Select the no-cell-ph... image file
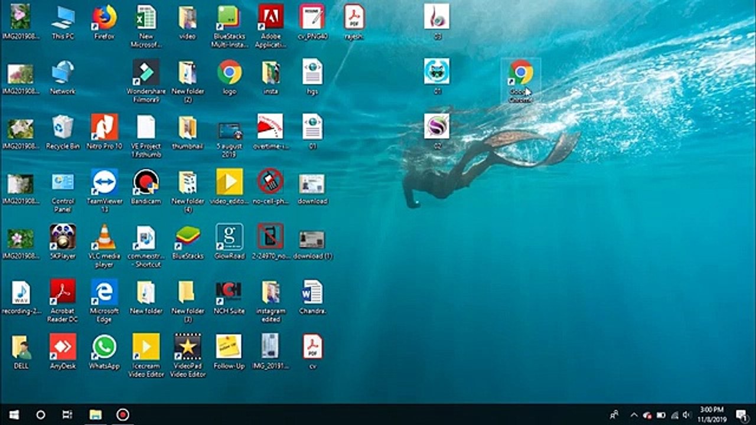Viewport: 756px width, 425px height. click(x=271, y=187)
